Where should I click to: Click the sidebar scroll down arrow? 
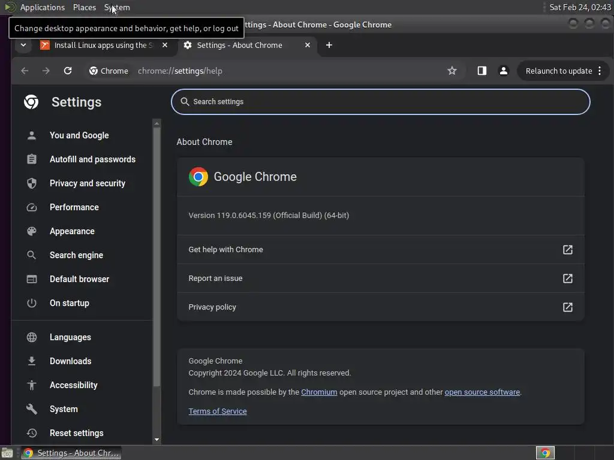[156, 440]
